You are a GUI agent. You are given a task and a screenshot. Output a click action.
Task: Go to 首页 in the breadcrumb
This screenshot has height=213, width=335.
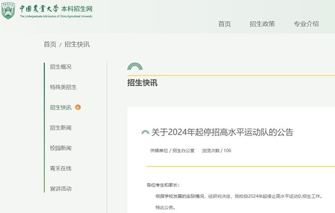[x=50, y=44]
